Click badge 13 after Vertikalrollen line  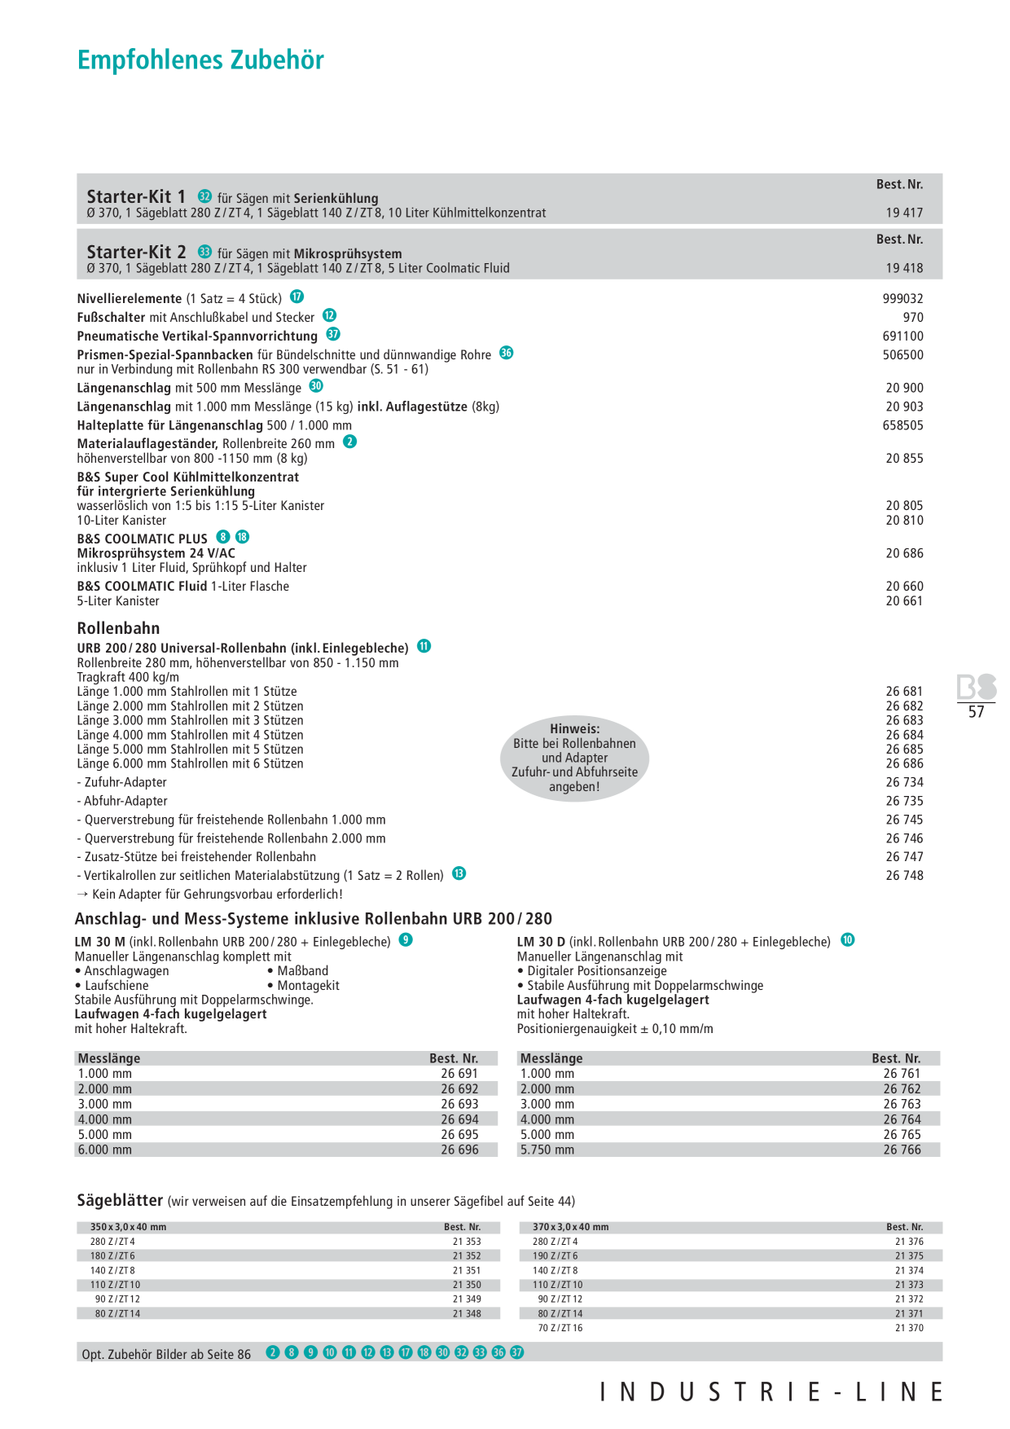(x=459, y=873)
